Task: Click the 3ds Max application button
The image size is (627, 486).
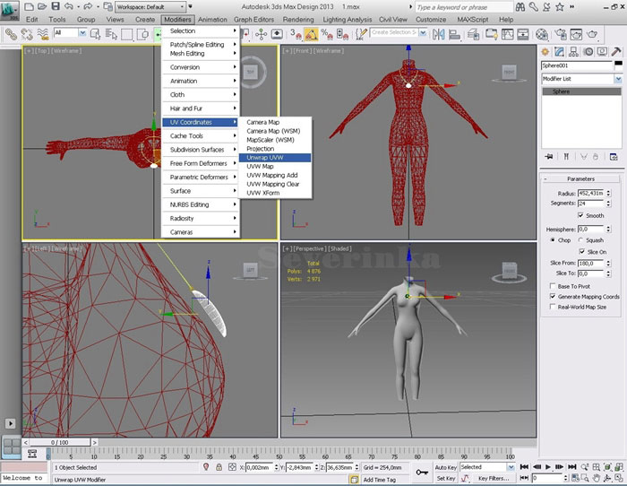Action: point(10,11)
